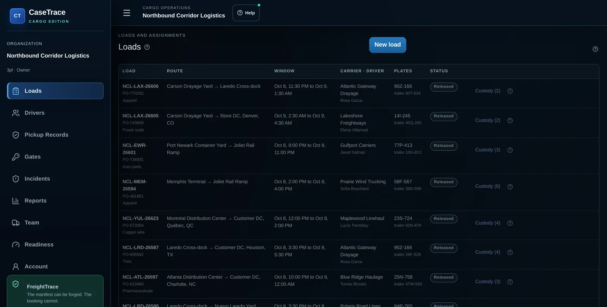
Task: Click info icon for NCL-ATL-26597 row
Action: 510,282
